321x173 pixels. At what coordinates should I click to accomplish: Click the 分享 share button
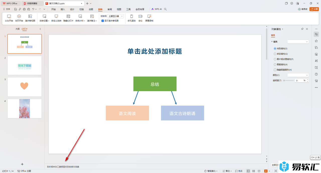coord(314,9)
